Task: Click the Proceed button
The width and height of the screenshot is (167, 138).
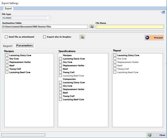Action: [154, 38]
